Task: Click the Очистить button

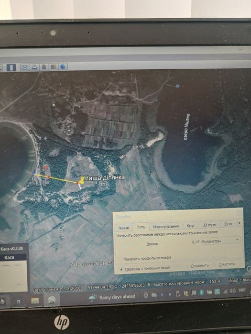Action: 227,264
